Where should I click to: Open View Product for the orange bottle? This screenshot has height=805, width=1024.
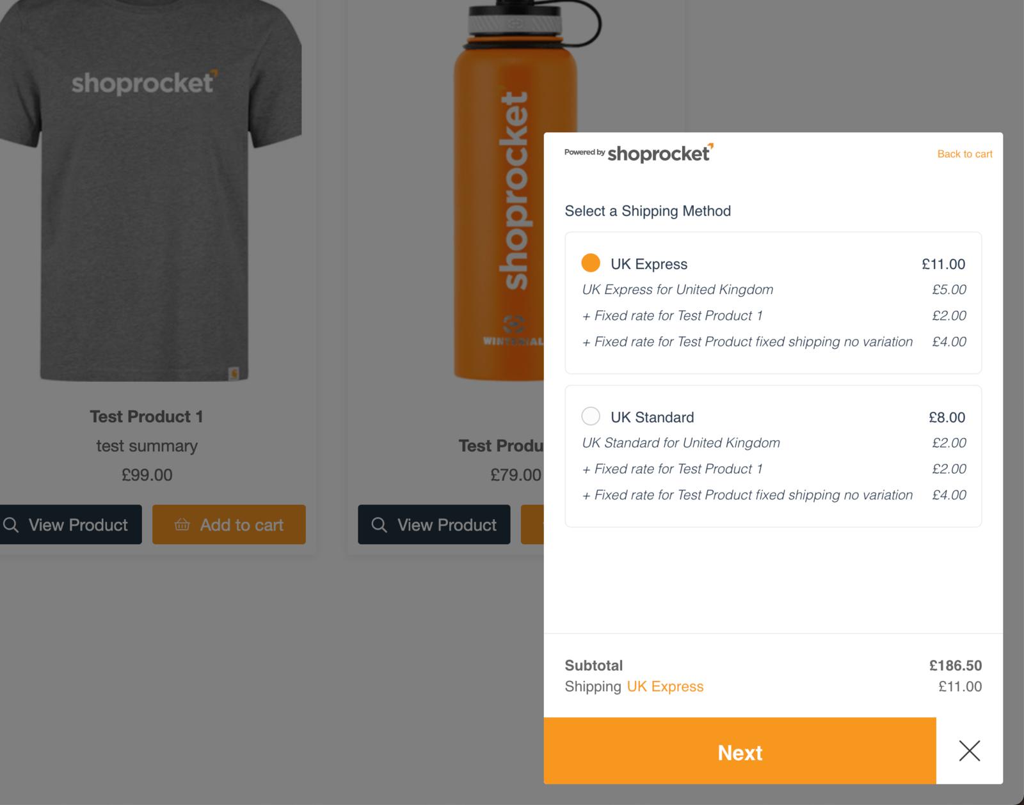[434, 524]
